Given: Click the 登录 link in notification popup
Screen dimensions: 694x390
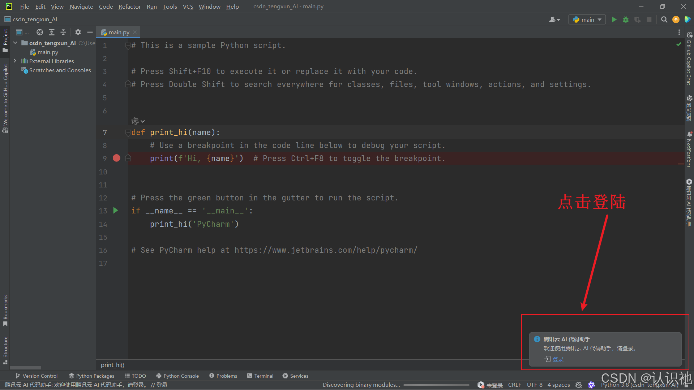Looking at the screenshot, I should [x=558, y=359].
